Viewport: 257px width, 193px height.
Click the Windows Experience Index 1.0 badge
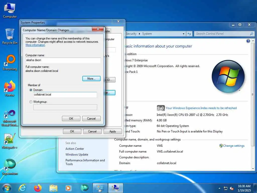coord(161,108)
